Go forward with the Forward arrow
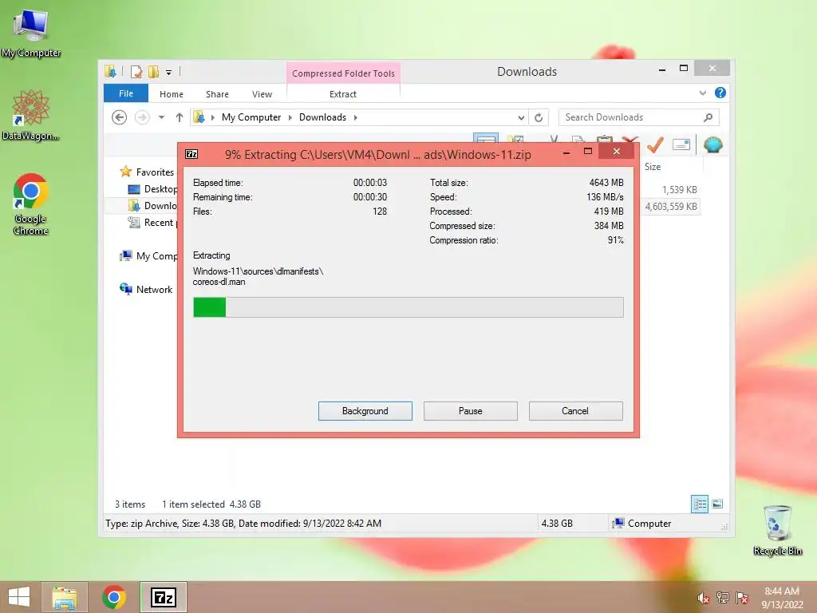 pyautogui.click(x=142, y=117)
